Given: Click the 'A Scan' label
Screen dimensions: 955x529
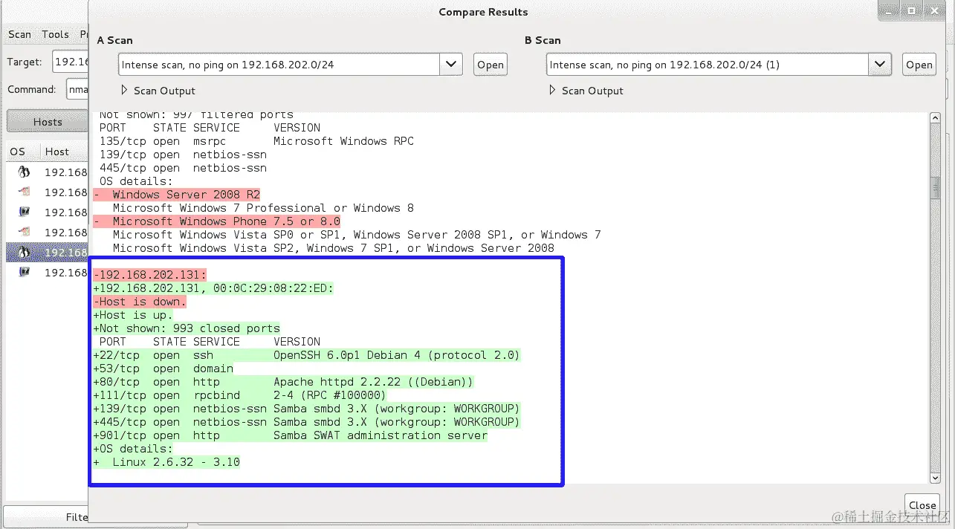Looking at the screenshot, I should (x=115, y=40).
